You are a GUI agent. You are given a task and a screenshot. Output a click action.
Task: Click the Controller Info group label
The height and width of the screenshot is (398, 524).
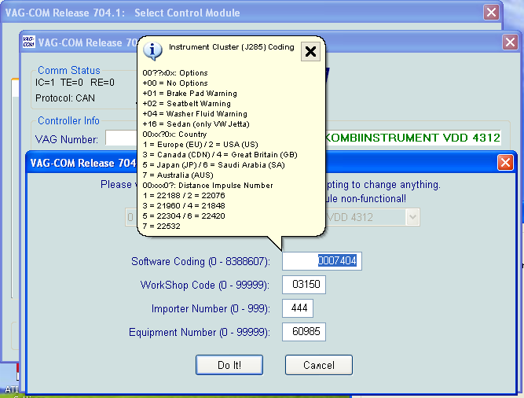coord(68,121)
